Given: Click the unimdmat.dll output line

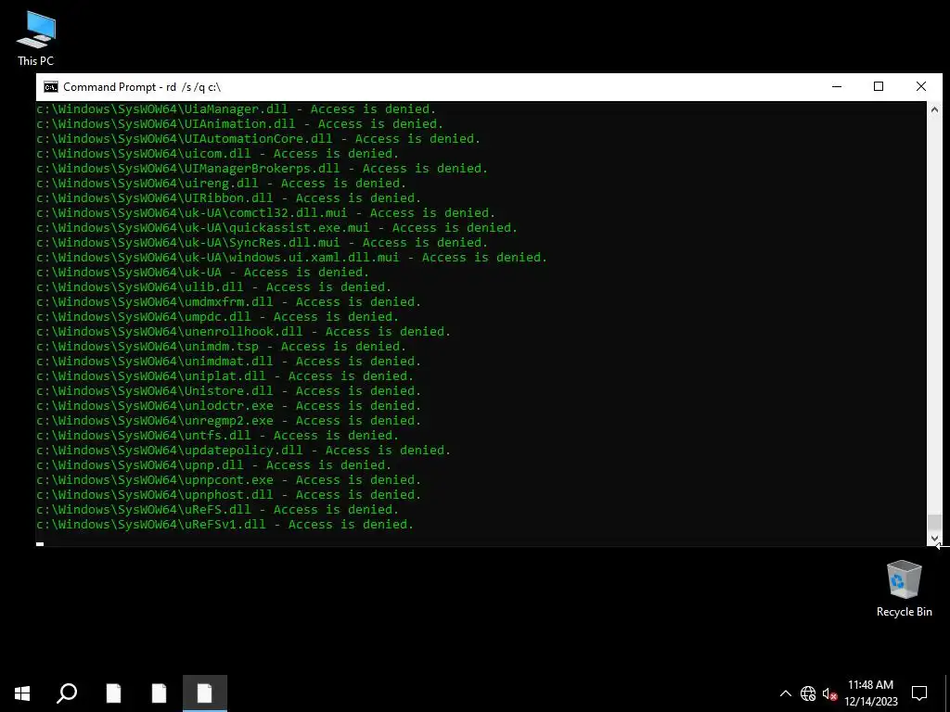Looking at the screenshot, I should pos(229,362).
